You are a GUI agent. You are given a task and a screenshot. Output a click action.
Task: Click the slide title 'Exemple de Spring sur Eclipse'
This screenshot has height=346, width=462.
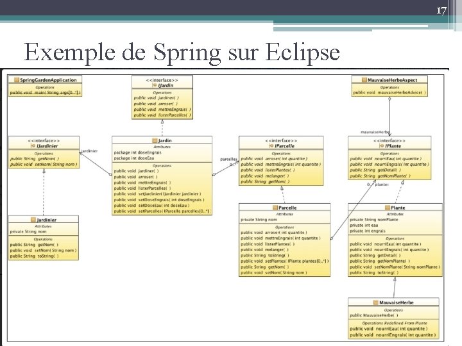point(182,52)
